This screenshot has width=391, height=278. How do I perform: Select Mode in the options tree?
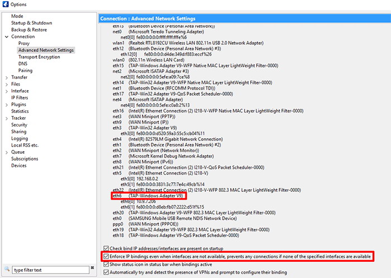[17, 16]
